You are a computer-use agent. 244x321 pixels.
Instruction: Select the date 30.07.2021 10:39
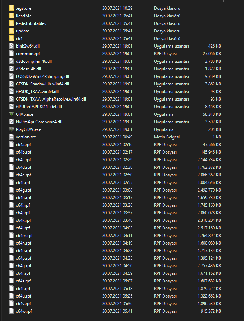[x=117, y=8]
